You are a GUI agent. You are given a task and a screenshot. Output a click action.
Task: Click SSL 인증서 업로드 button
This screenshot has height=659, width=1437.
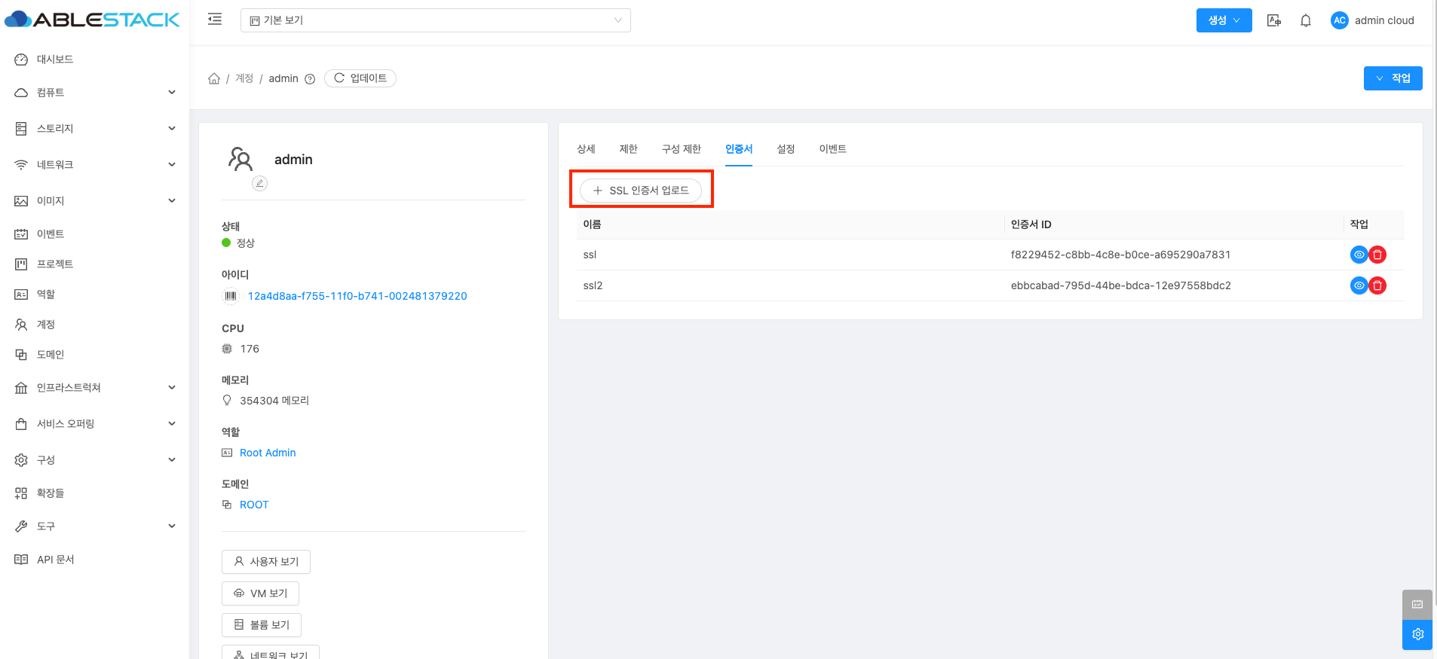coord(641,191)
